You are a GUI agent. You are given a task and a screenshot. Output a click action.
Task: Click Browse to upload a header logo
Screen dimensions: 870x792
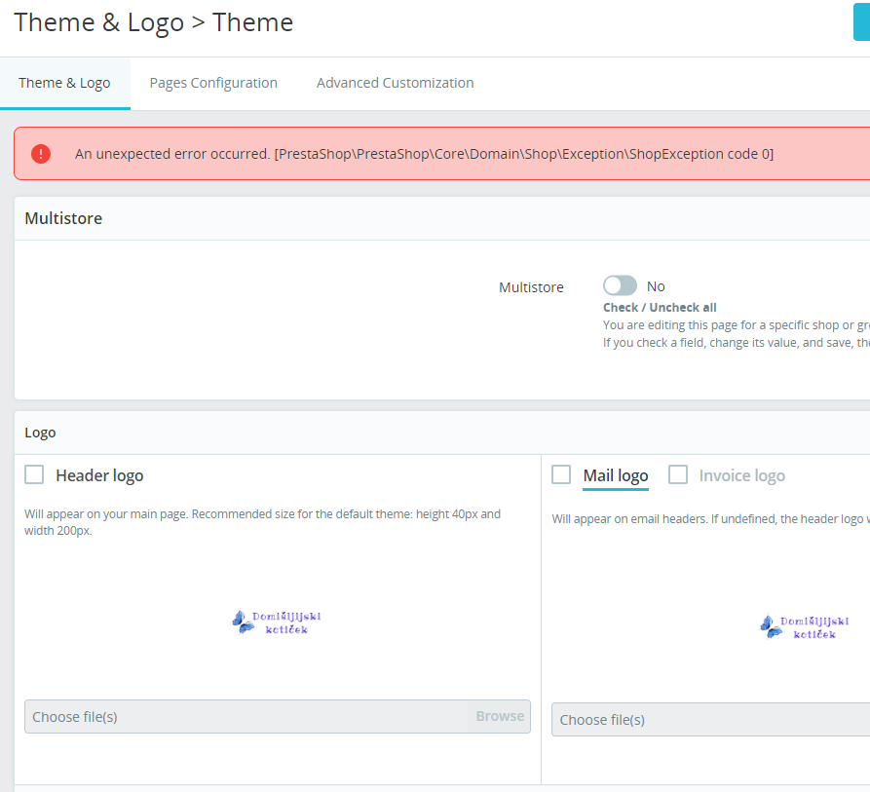(499, 716)
